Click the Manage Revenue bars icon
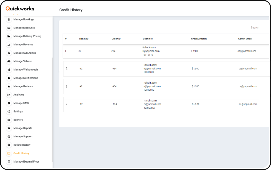Viewport: 271px width, 170px height. [9, 45]
